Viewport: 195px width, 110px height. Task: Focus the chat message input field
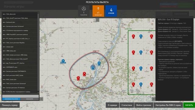(20, 96)
